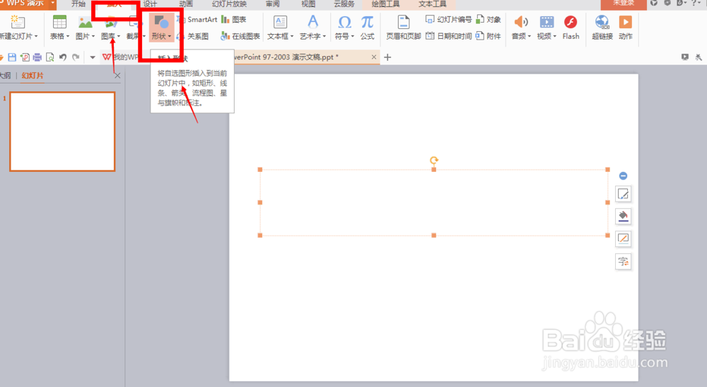The width and height of the screenshot is (707, 387).
Task: Open the 云服务 cloud services tab
Action: (x=344, y=4)
